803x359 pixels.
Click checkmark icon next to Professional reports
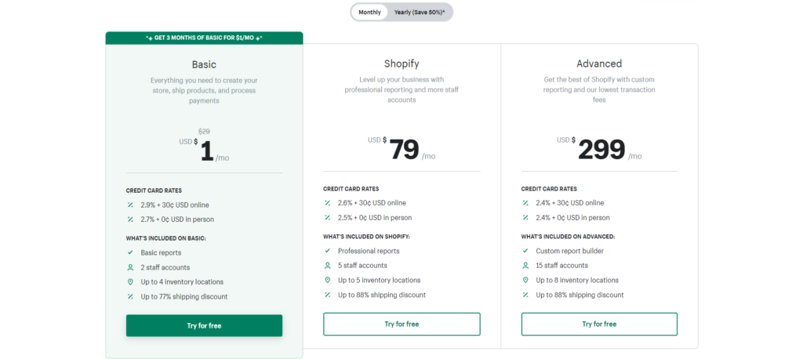click(x=327, y=251)
